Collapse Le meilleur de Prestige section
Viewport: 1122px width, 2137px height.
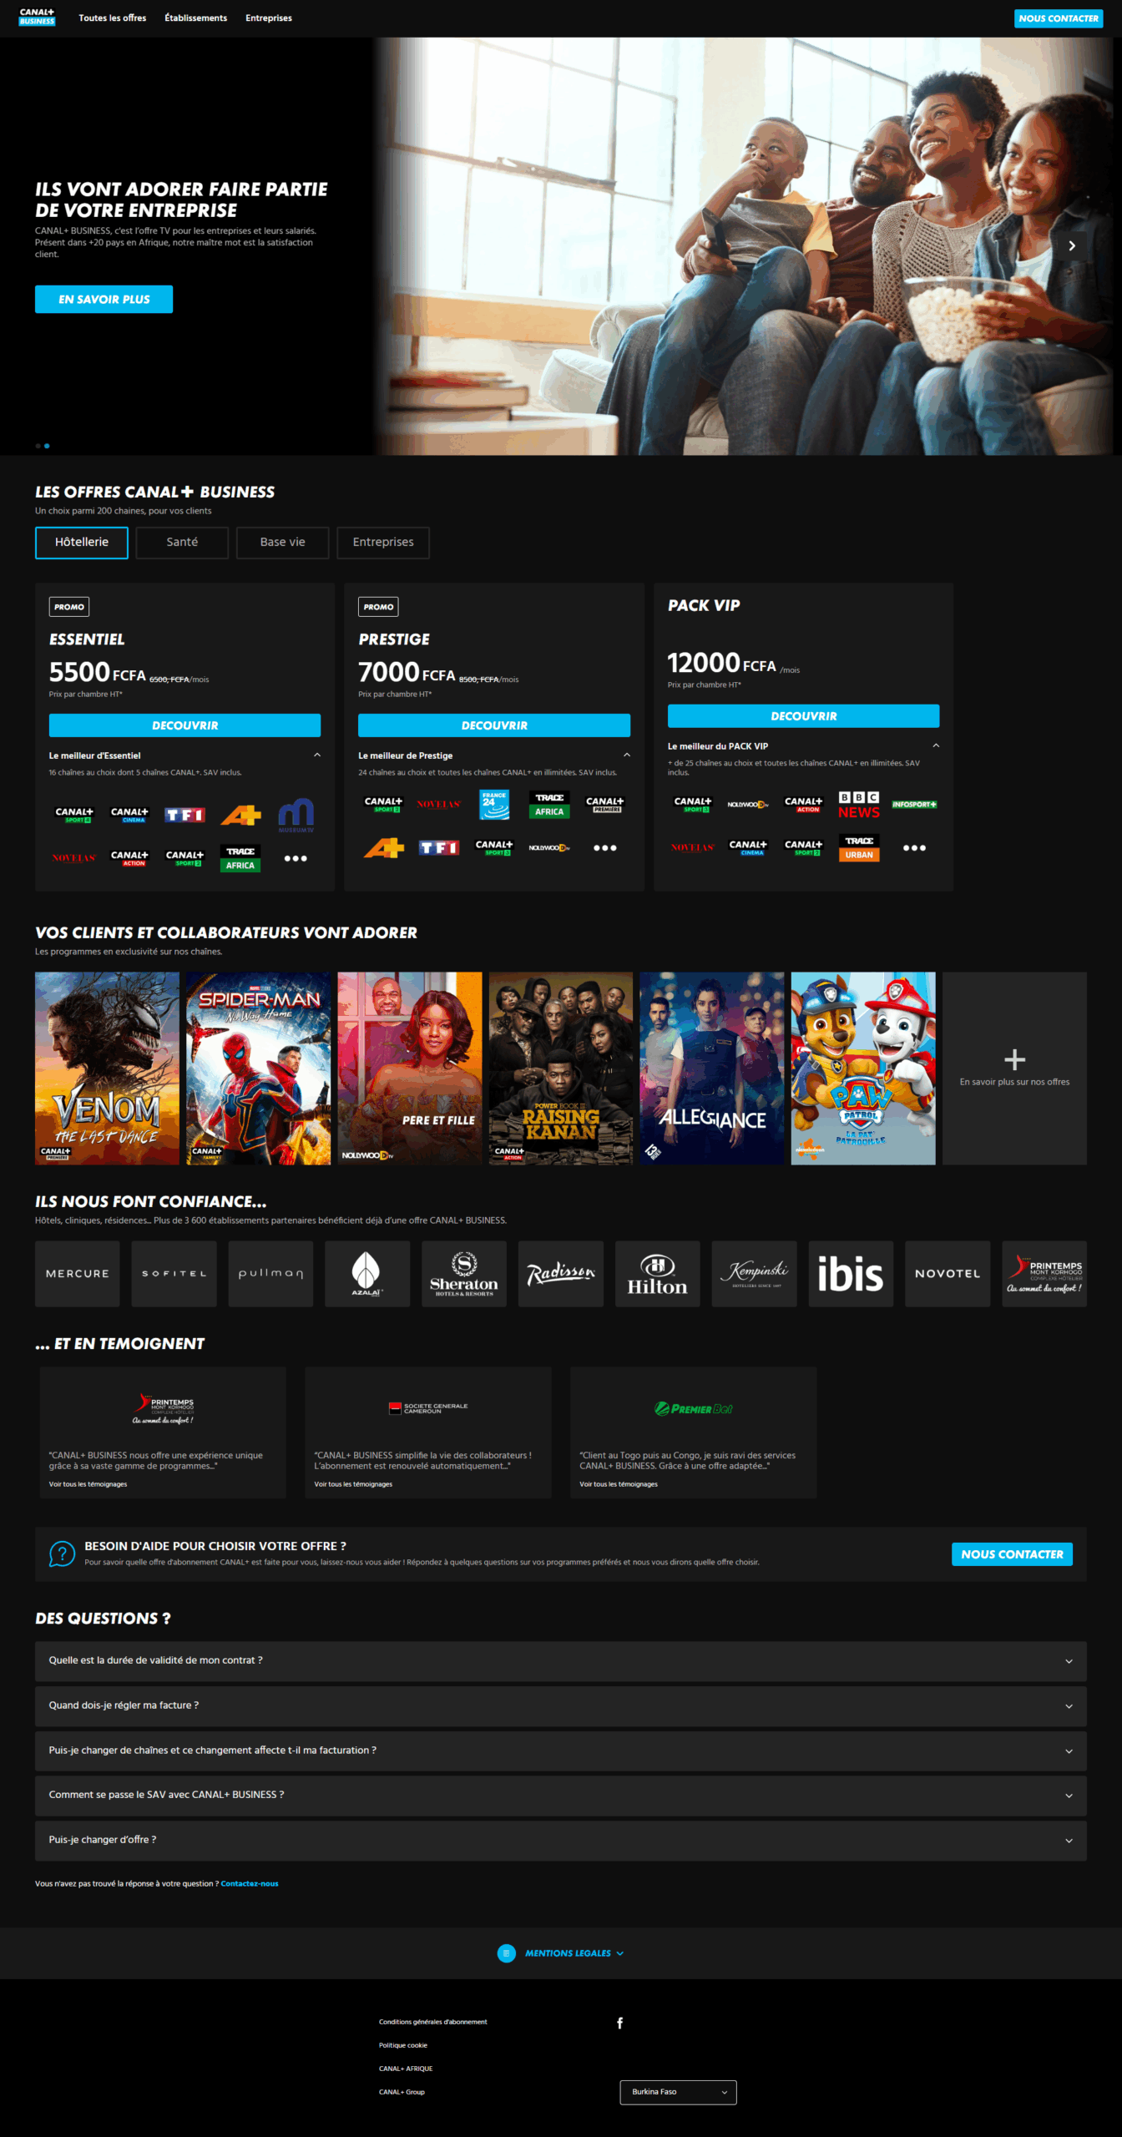pos(627,755)
